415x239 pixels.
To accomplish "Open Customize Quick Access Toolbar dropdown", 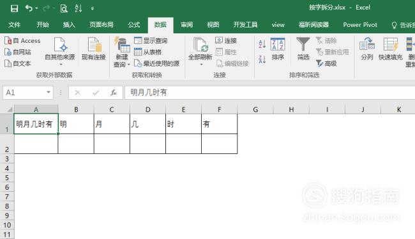I will pos(93,8).
